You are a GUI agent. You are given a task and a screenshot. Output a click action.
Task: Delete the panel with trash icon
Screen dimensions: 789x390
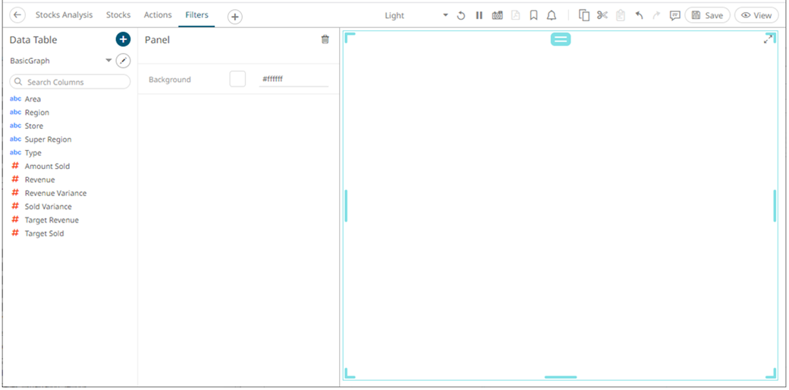(325, 39)
